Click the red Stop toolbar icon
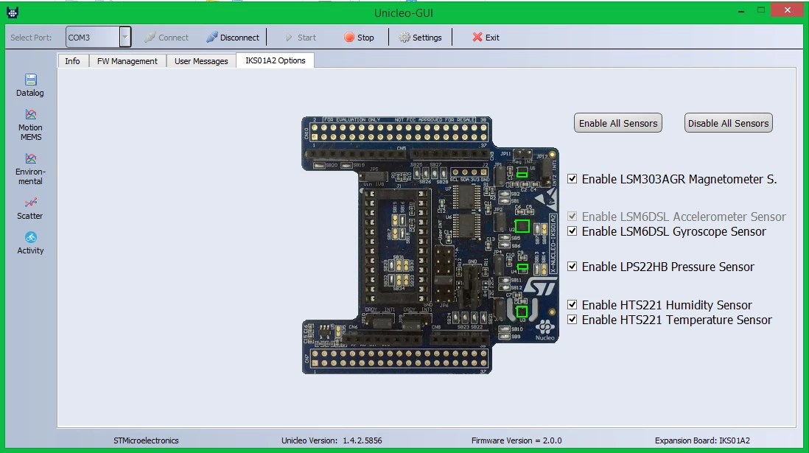 pos(349,37)
